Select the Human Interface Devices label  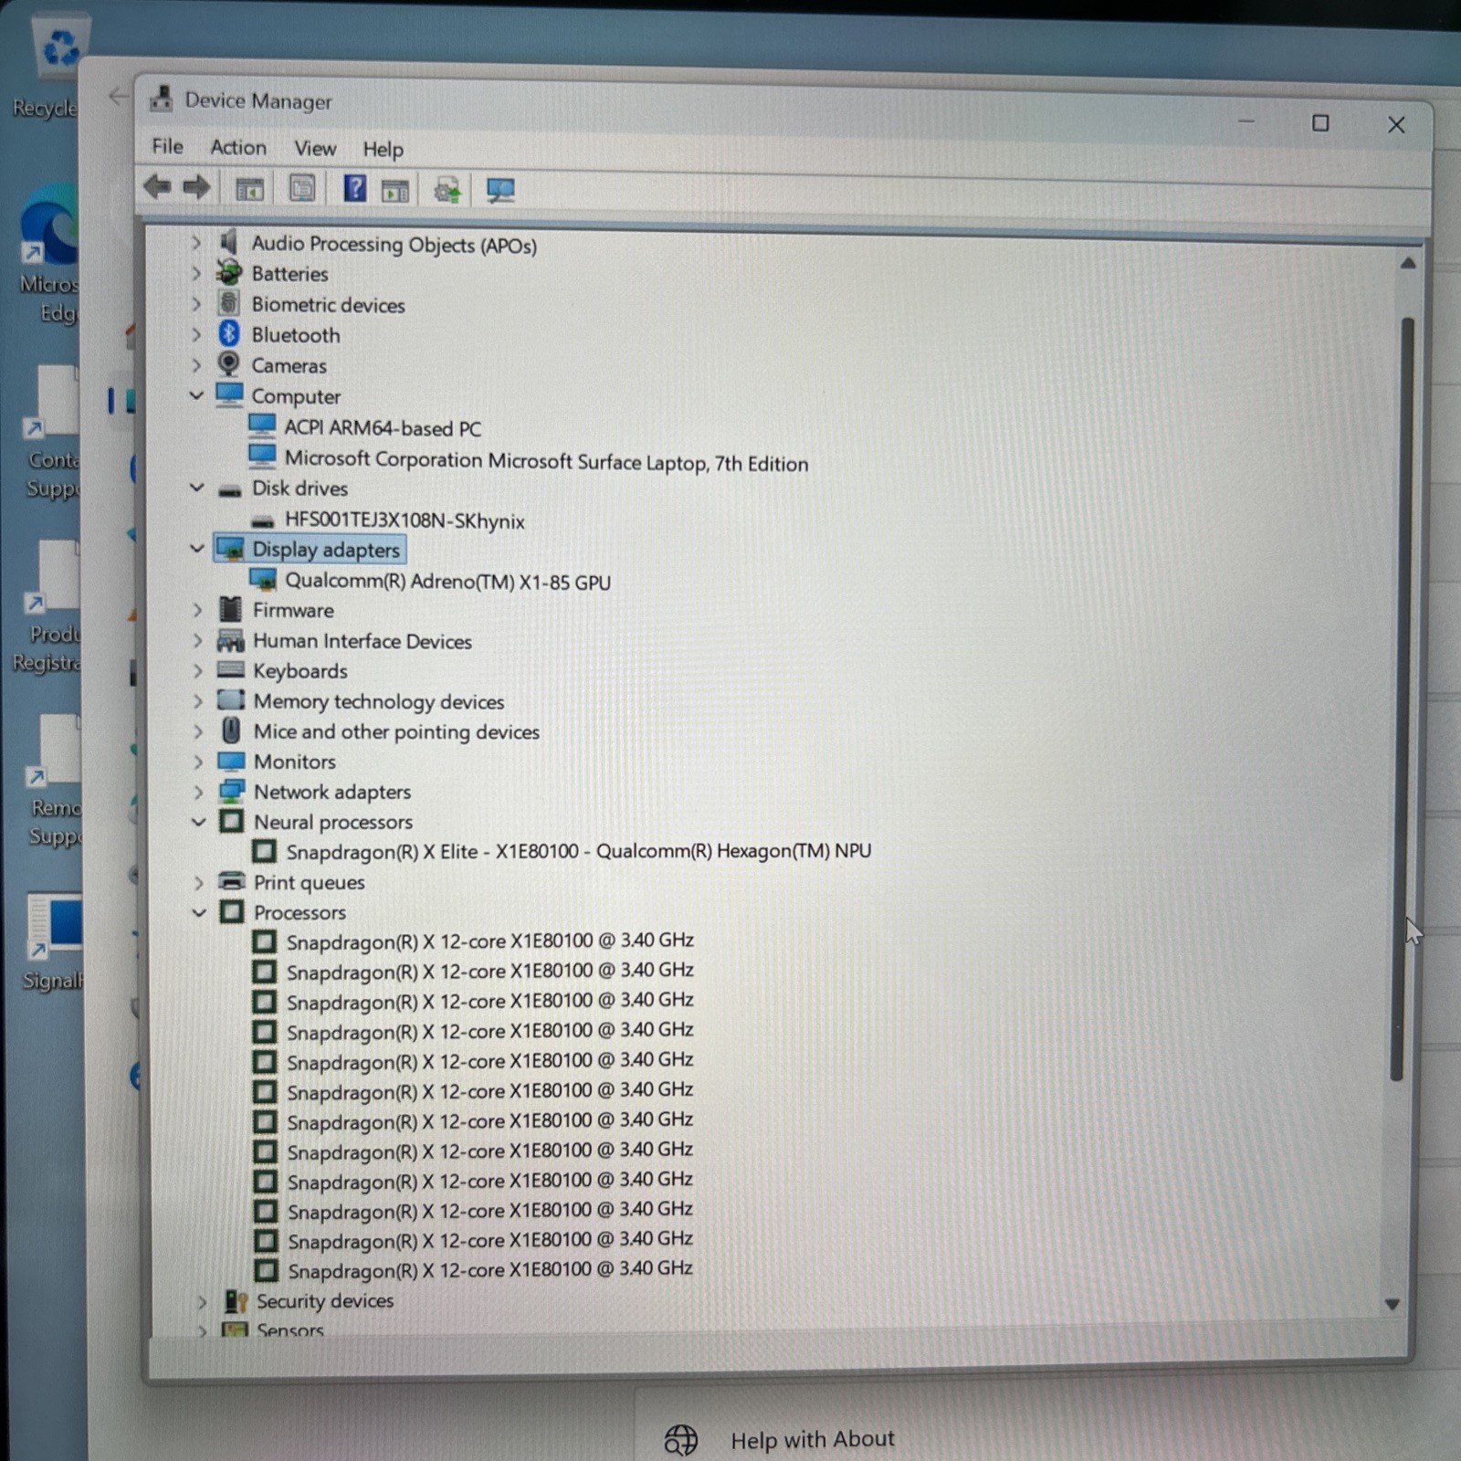363,641
